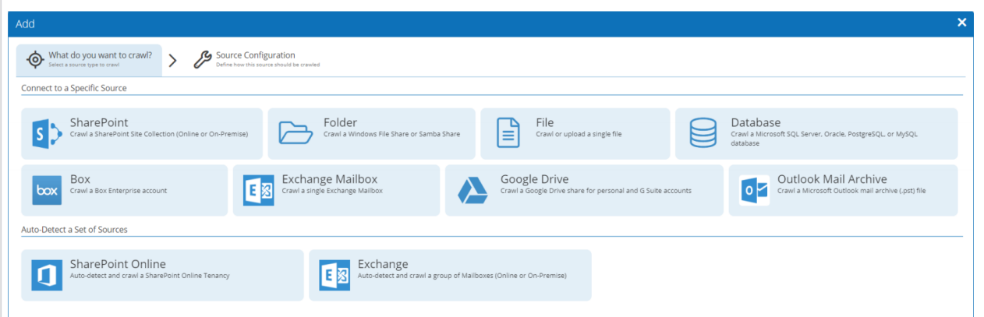
Task: Click the Outlook Mail Archive icon
Action: point(754,191)
